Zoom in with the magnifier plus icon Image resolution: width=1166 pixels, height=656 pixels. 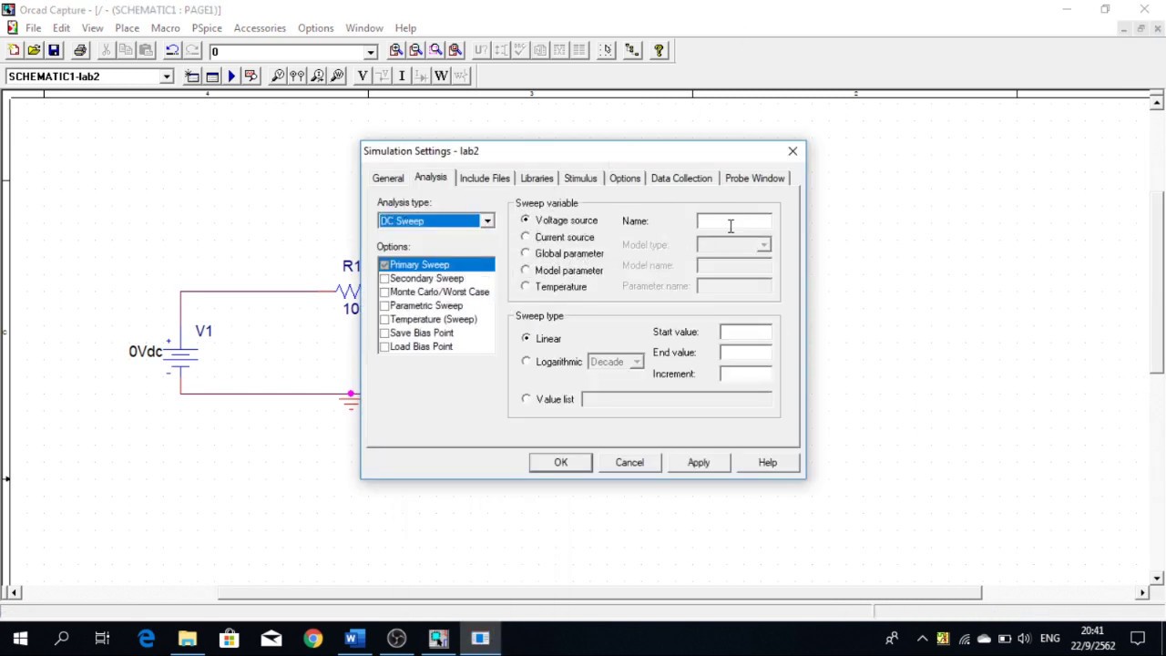tap(396, 51)
